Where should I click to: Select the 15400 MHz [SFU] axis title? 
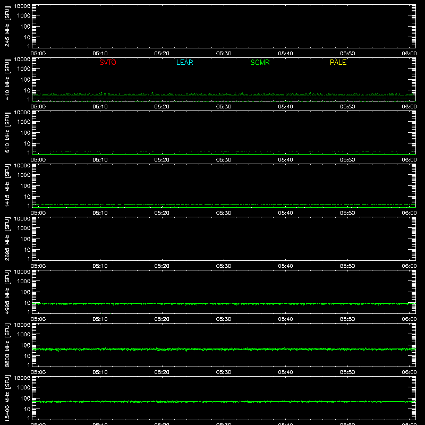pyautogui.click(x=7, y=398)
